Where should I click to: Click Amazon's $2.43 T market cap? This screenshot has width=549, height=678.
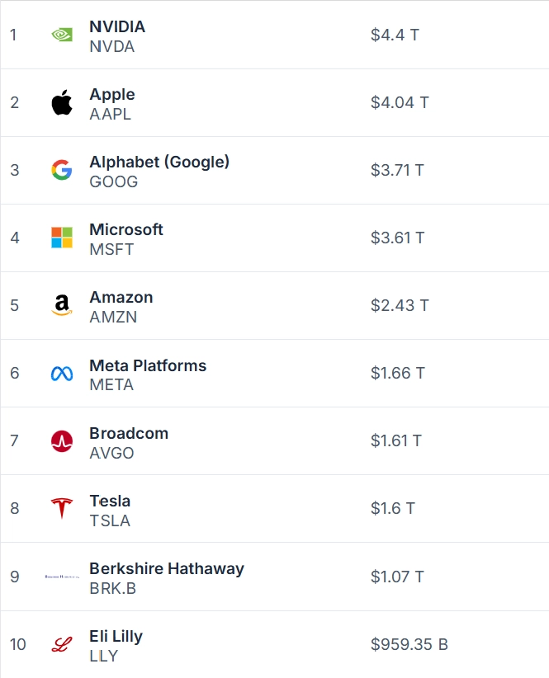400,305
